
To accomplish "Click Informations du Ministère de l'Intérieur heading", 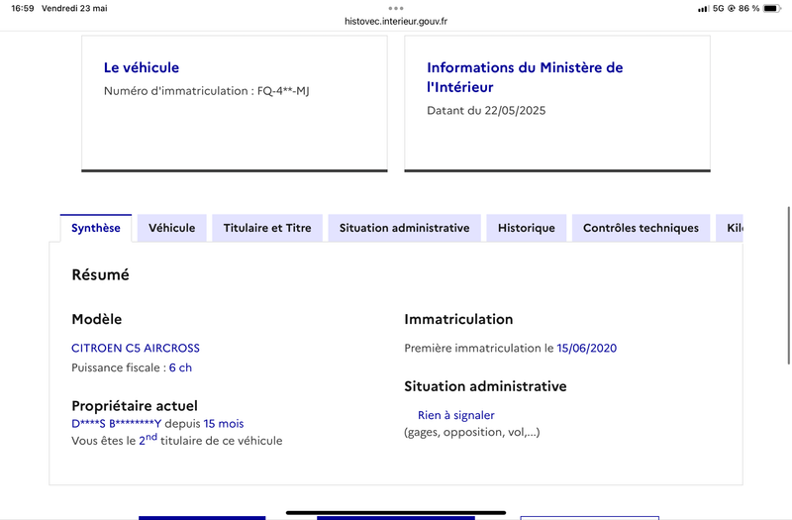I will [x=525, y=77].
